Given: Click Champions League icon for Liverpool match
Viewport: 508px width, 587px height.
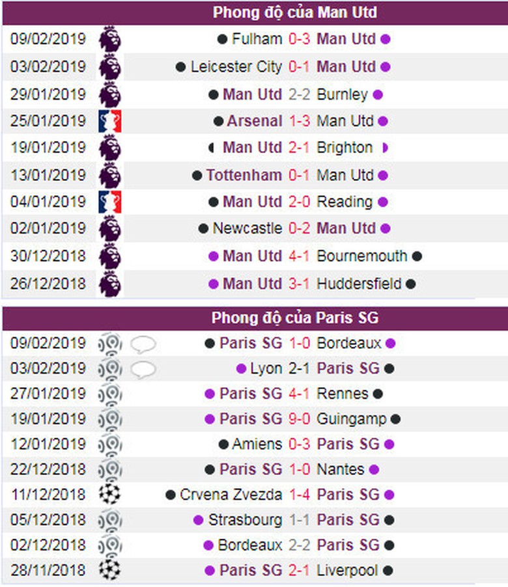Looking at the screenshot, I should (110, 571).
